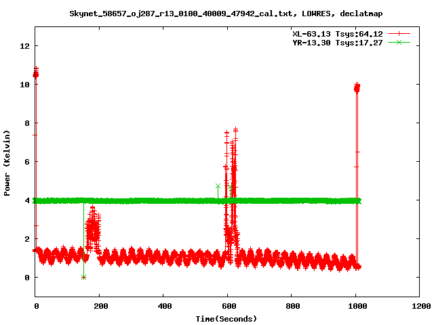The width and height of the screenshot is (434, 325).
Task: Click the y-axis tick label 4
Action: [x=27, y=200]
